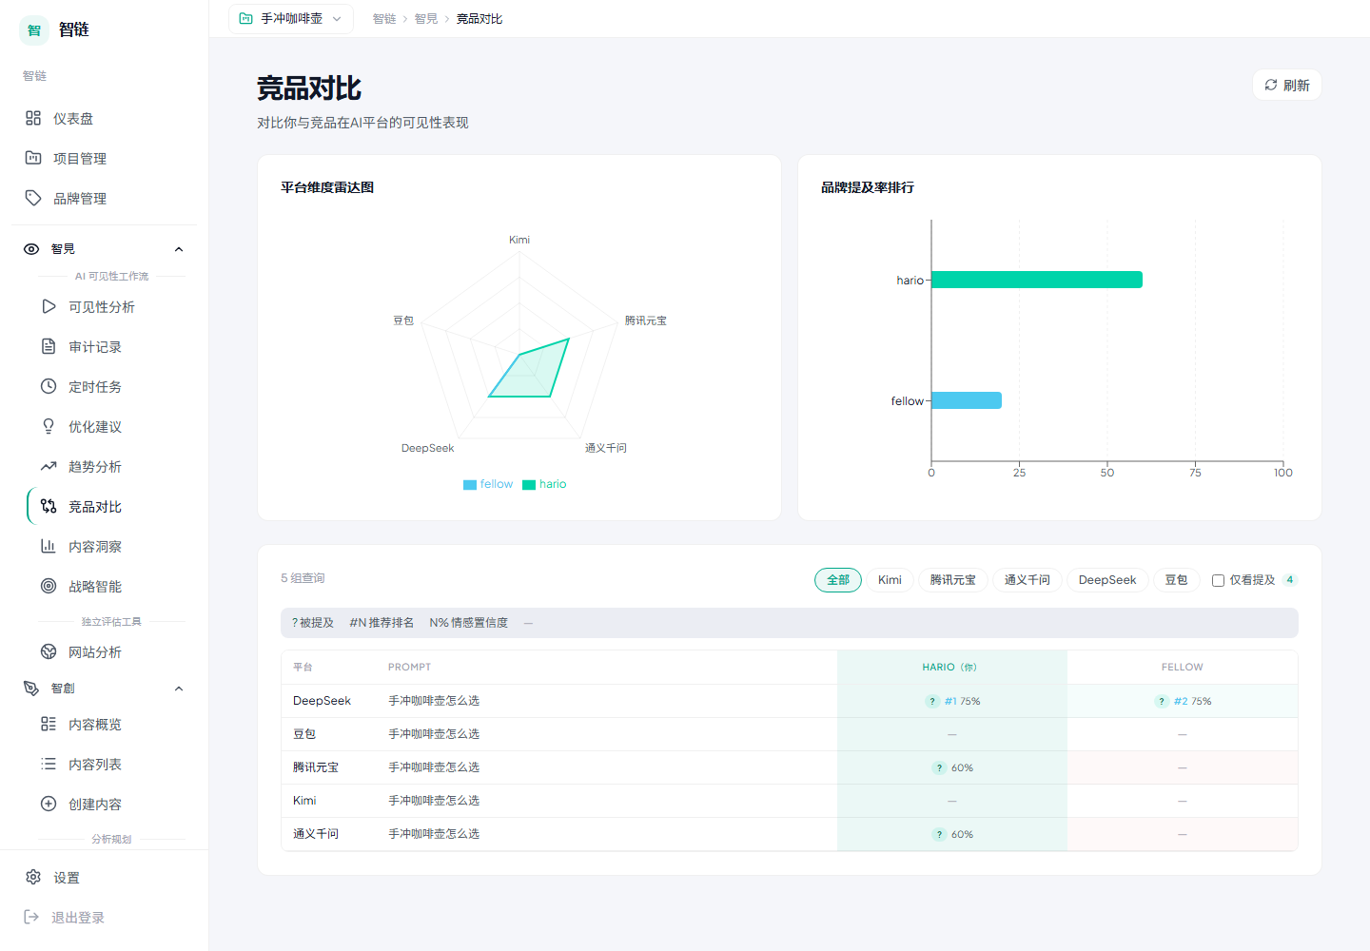
Task: Click the 智链 logo icon in the sidebar
Action: coord(34,30)
